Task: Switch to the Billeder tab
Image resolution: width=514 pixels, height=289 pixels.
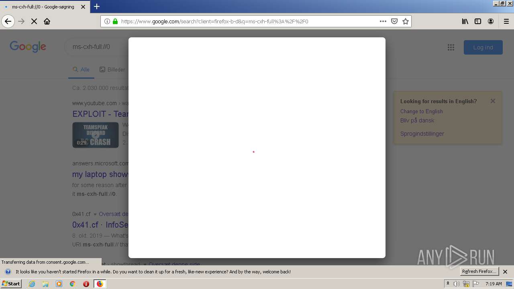Action: [112, 69]
